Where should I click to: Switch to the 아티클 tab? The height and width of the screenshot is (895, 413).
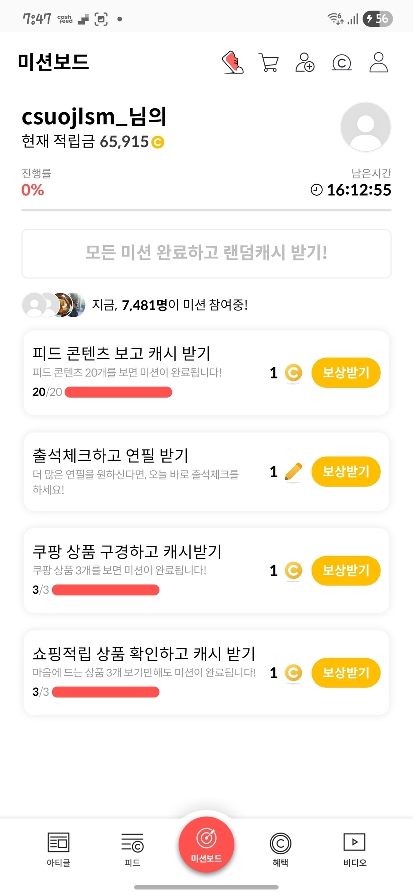(58, 849)
